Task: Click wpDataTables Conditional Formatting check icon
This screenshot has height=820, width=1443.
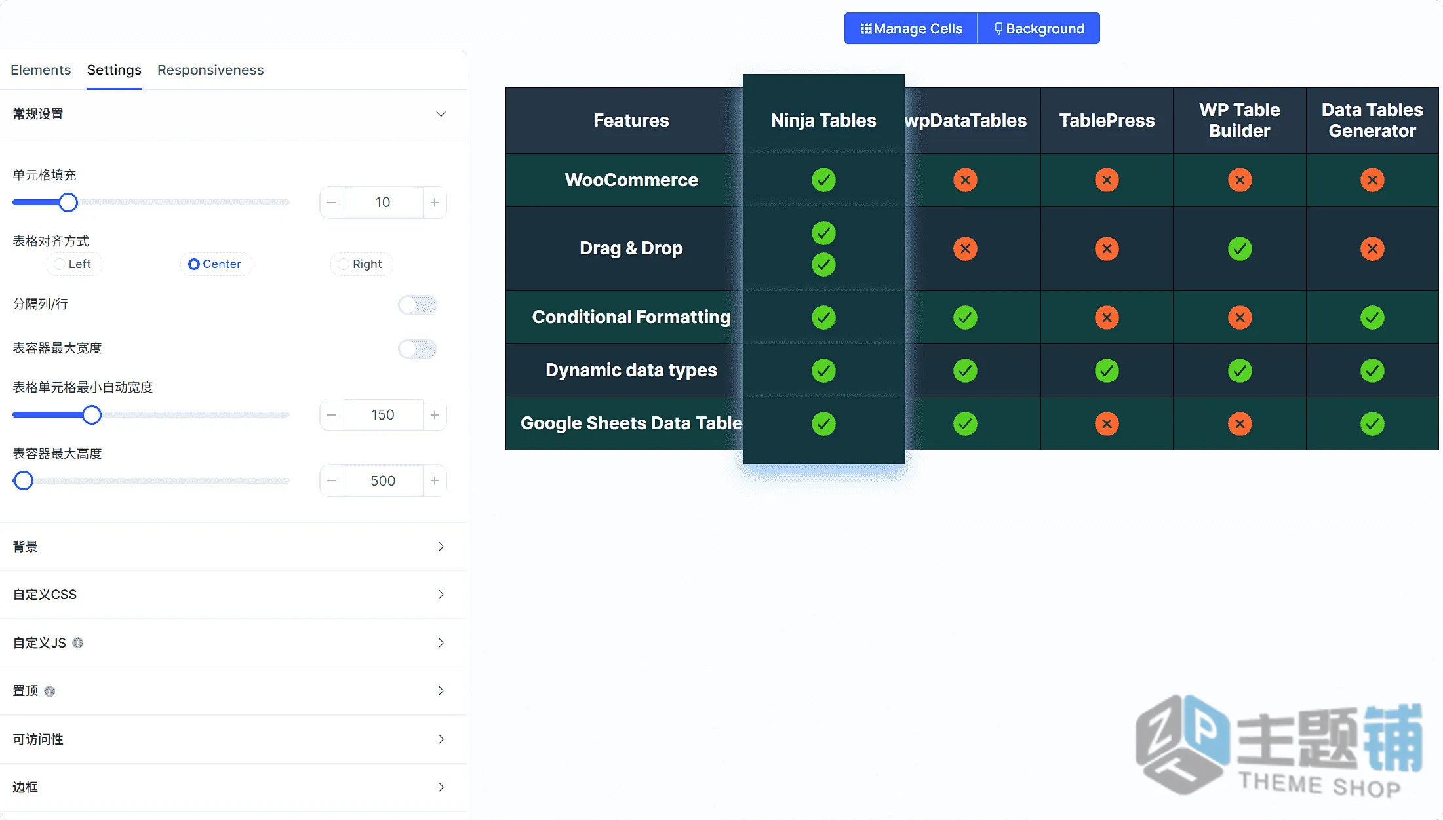Action: [965, 317]
